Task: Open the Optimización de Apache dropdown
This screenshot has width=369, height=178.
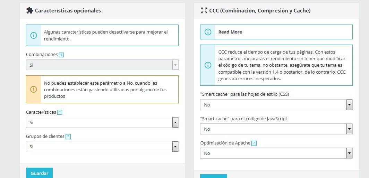Action: 276,153
